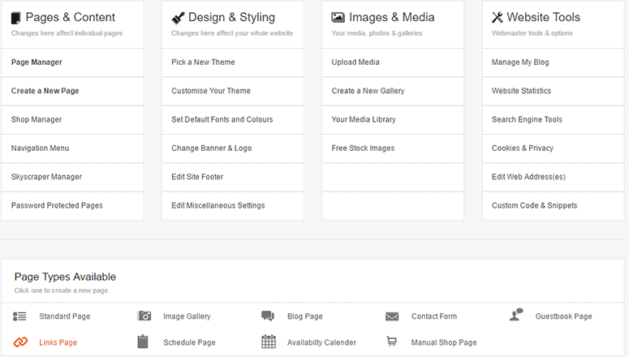Open Change Banner & Logo settings
Viewport: 629px width, 357px height.
(213, 148)
